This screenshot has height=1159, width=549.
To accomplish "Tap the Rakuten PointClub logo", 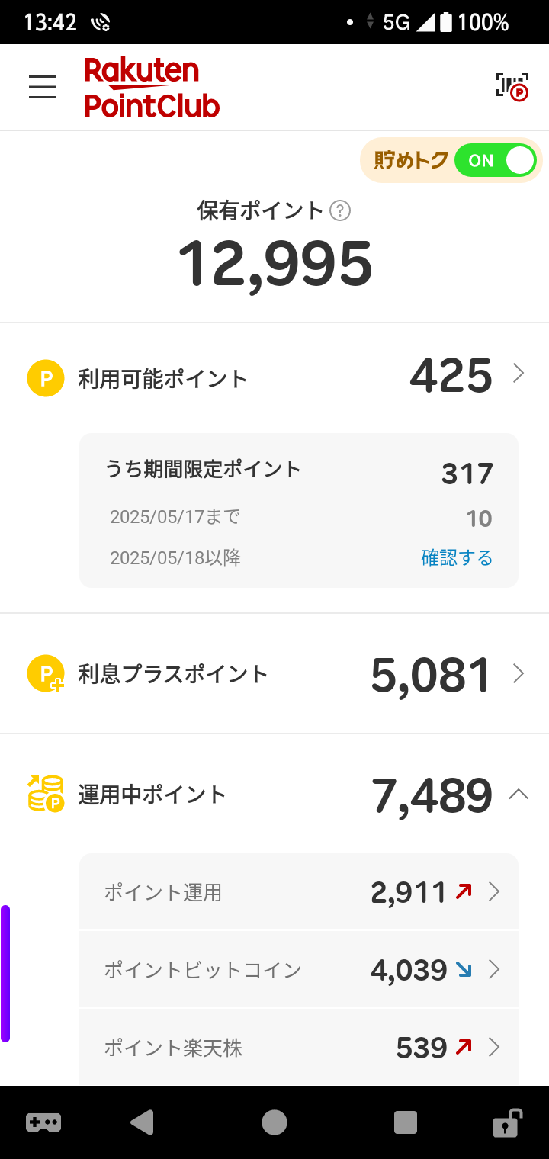I will (152, 88).
